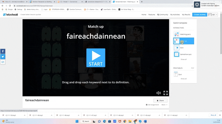Close the downloads bar
The height and width of the screenshot is (124, 222).
coord(220,115)
